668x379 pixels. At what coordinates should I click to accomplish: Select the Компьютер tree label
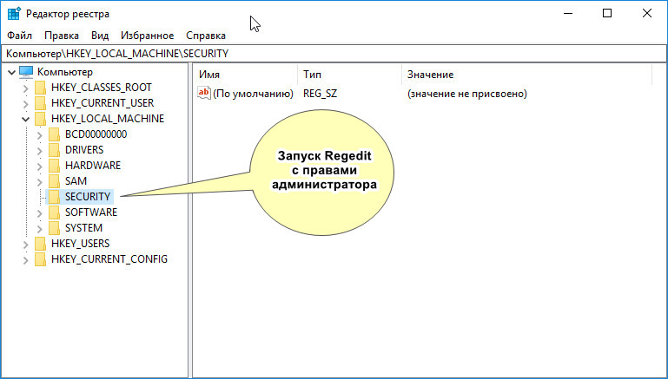(65, 72)
